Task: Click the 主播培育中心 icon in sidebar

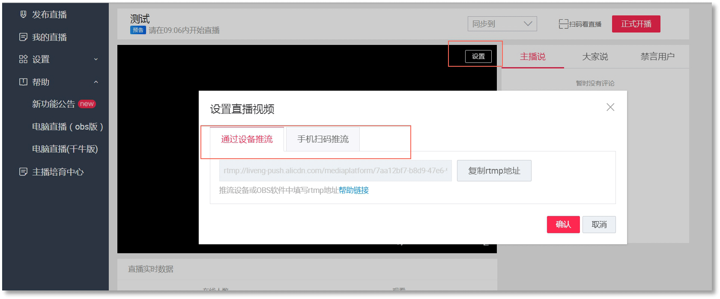Action: pyautogui.click(x=23, y=172)
